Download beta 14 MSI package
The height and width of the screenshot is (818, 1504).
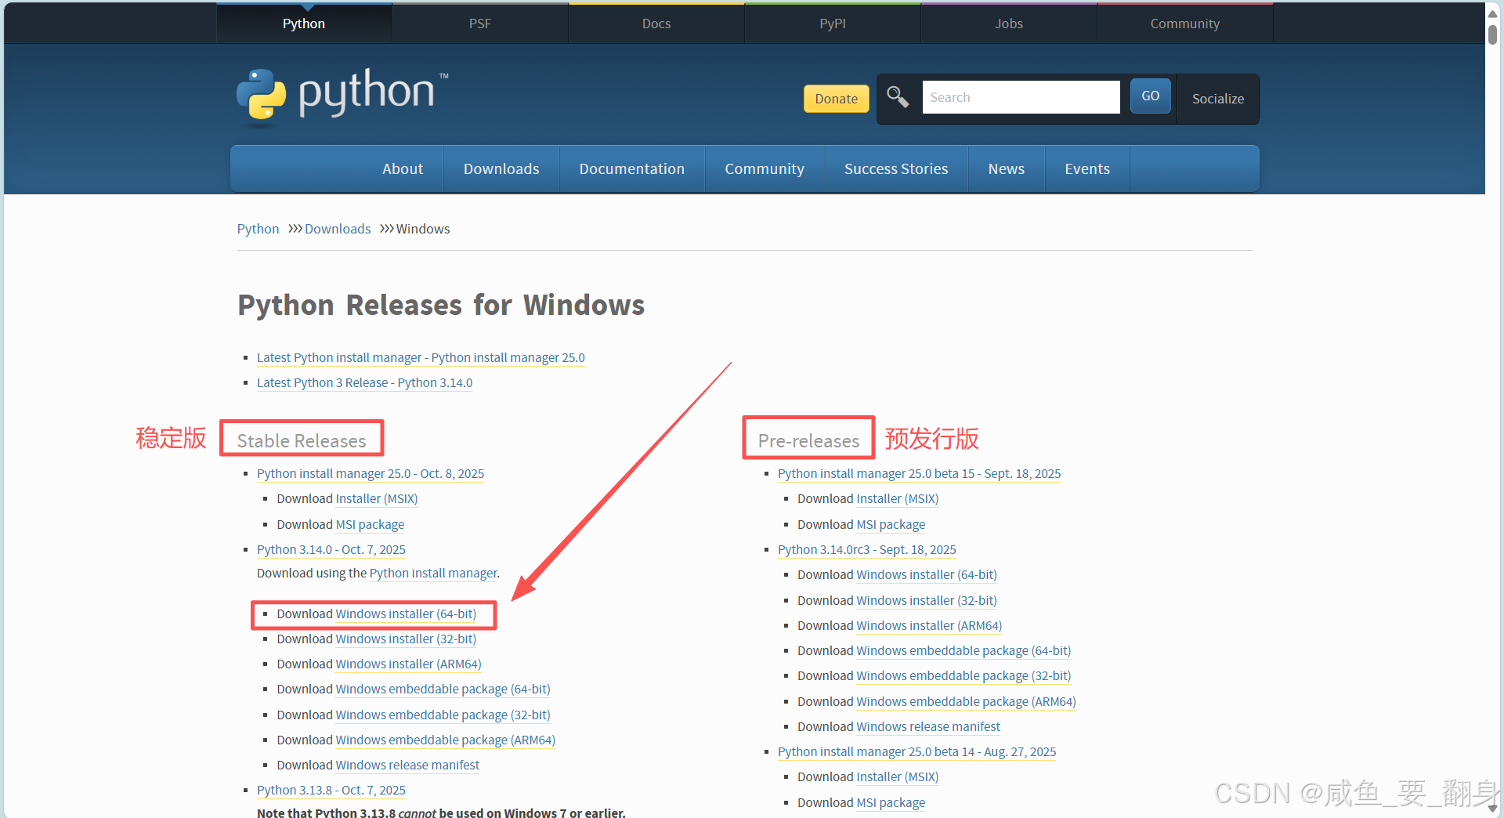pyautogui.click(x=891, y=802)
